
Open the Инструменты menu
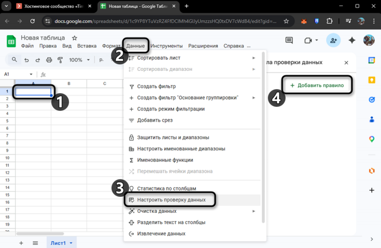166,46
